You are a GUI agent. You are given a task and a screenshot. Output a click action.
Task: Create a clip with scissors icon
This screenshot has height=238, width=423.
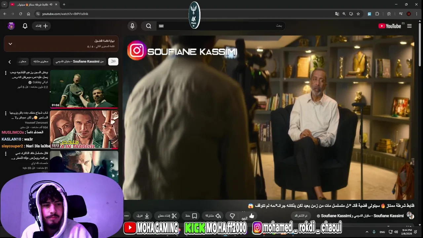[167, 216]
